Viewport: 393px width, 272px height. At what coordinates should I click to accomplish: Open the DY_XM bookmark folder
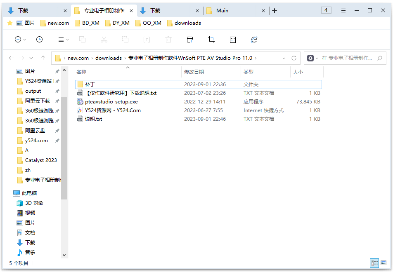(117, 23)
